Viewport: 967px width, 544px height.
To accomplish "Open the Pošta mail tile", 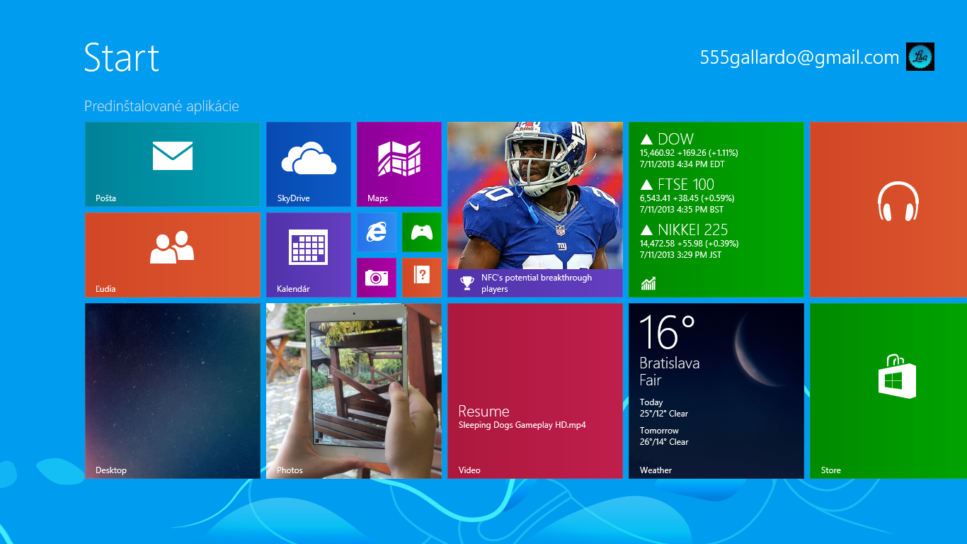I will click(173, 164).
